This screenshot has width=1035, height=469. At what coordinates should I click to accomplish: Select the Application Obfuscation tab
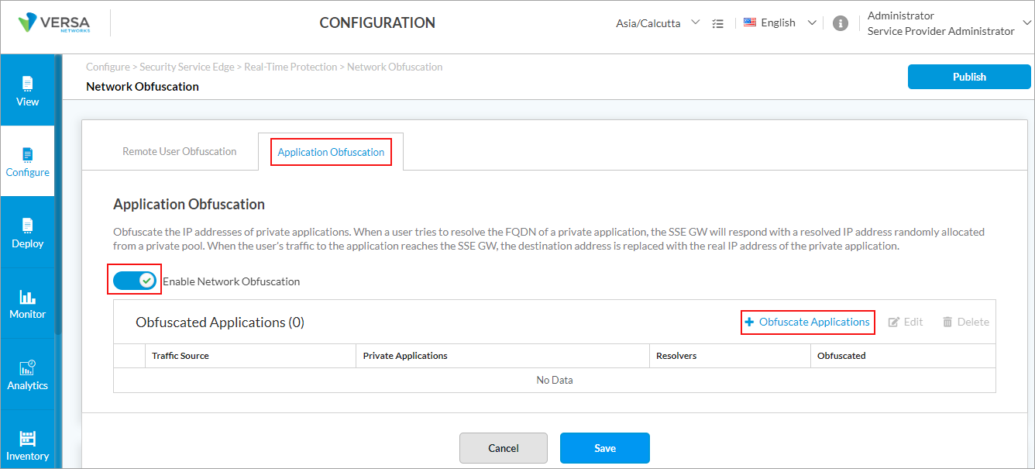point(331,152)
